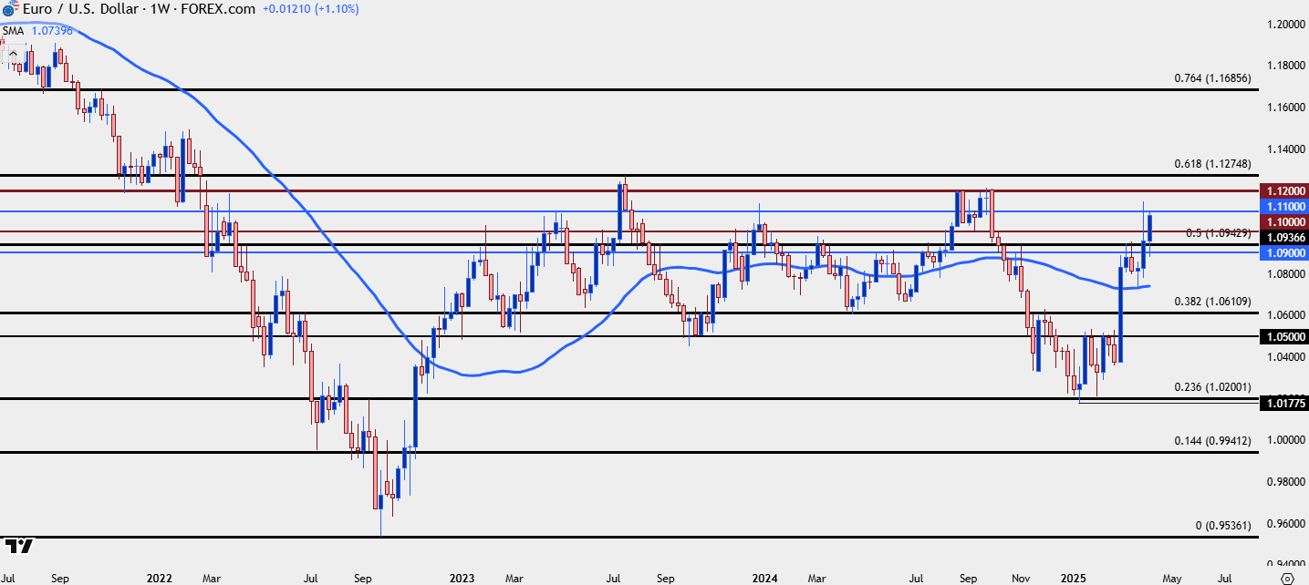Click the 1.09366 current price label
Screen dimensions: 1309x585
(1283, 237)
